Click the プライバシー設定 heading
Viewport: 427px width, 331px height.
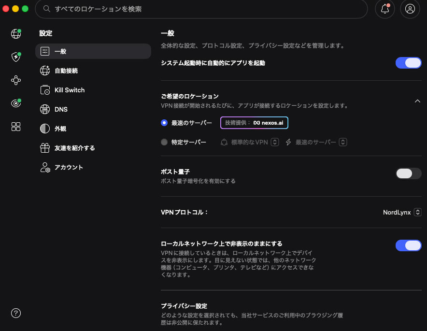point(184,306)
